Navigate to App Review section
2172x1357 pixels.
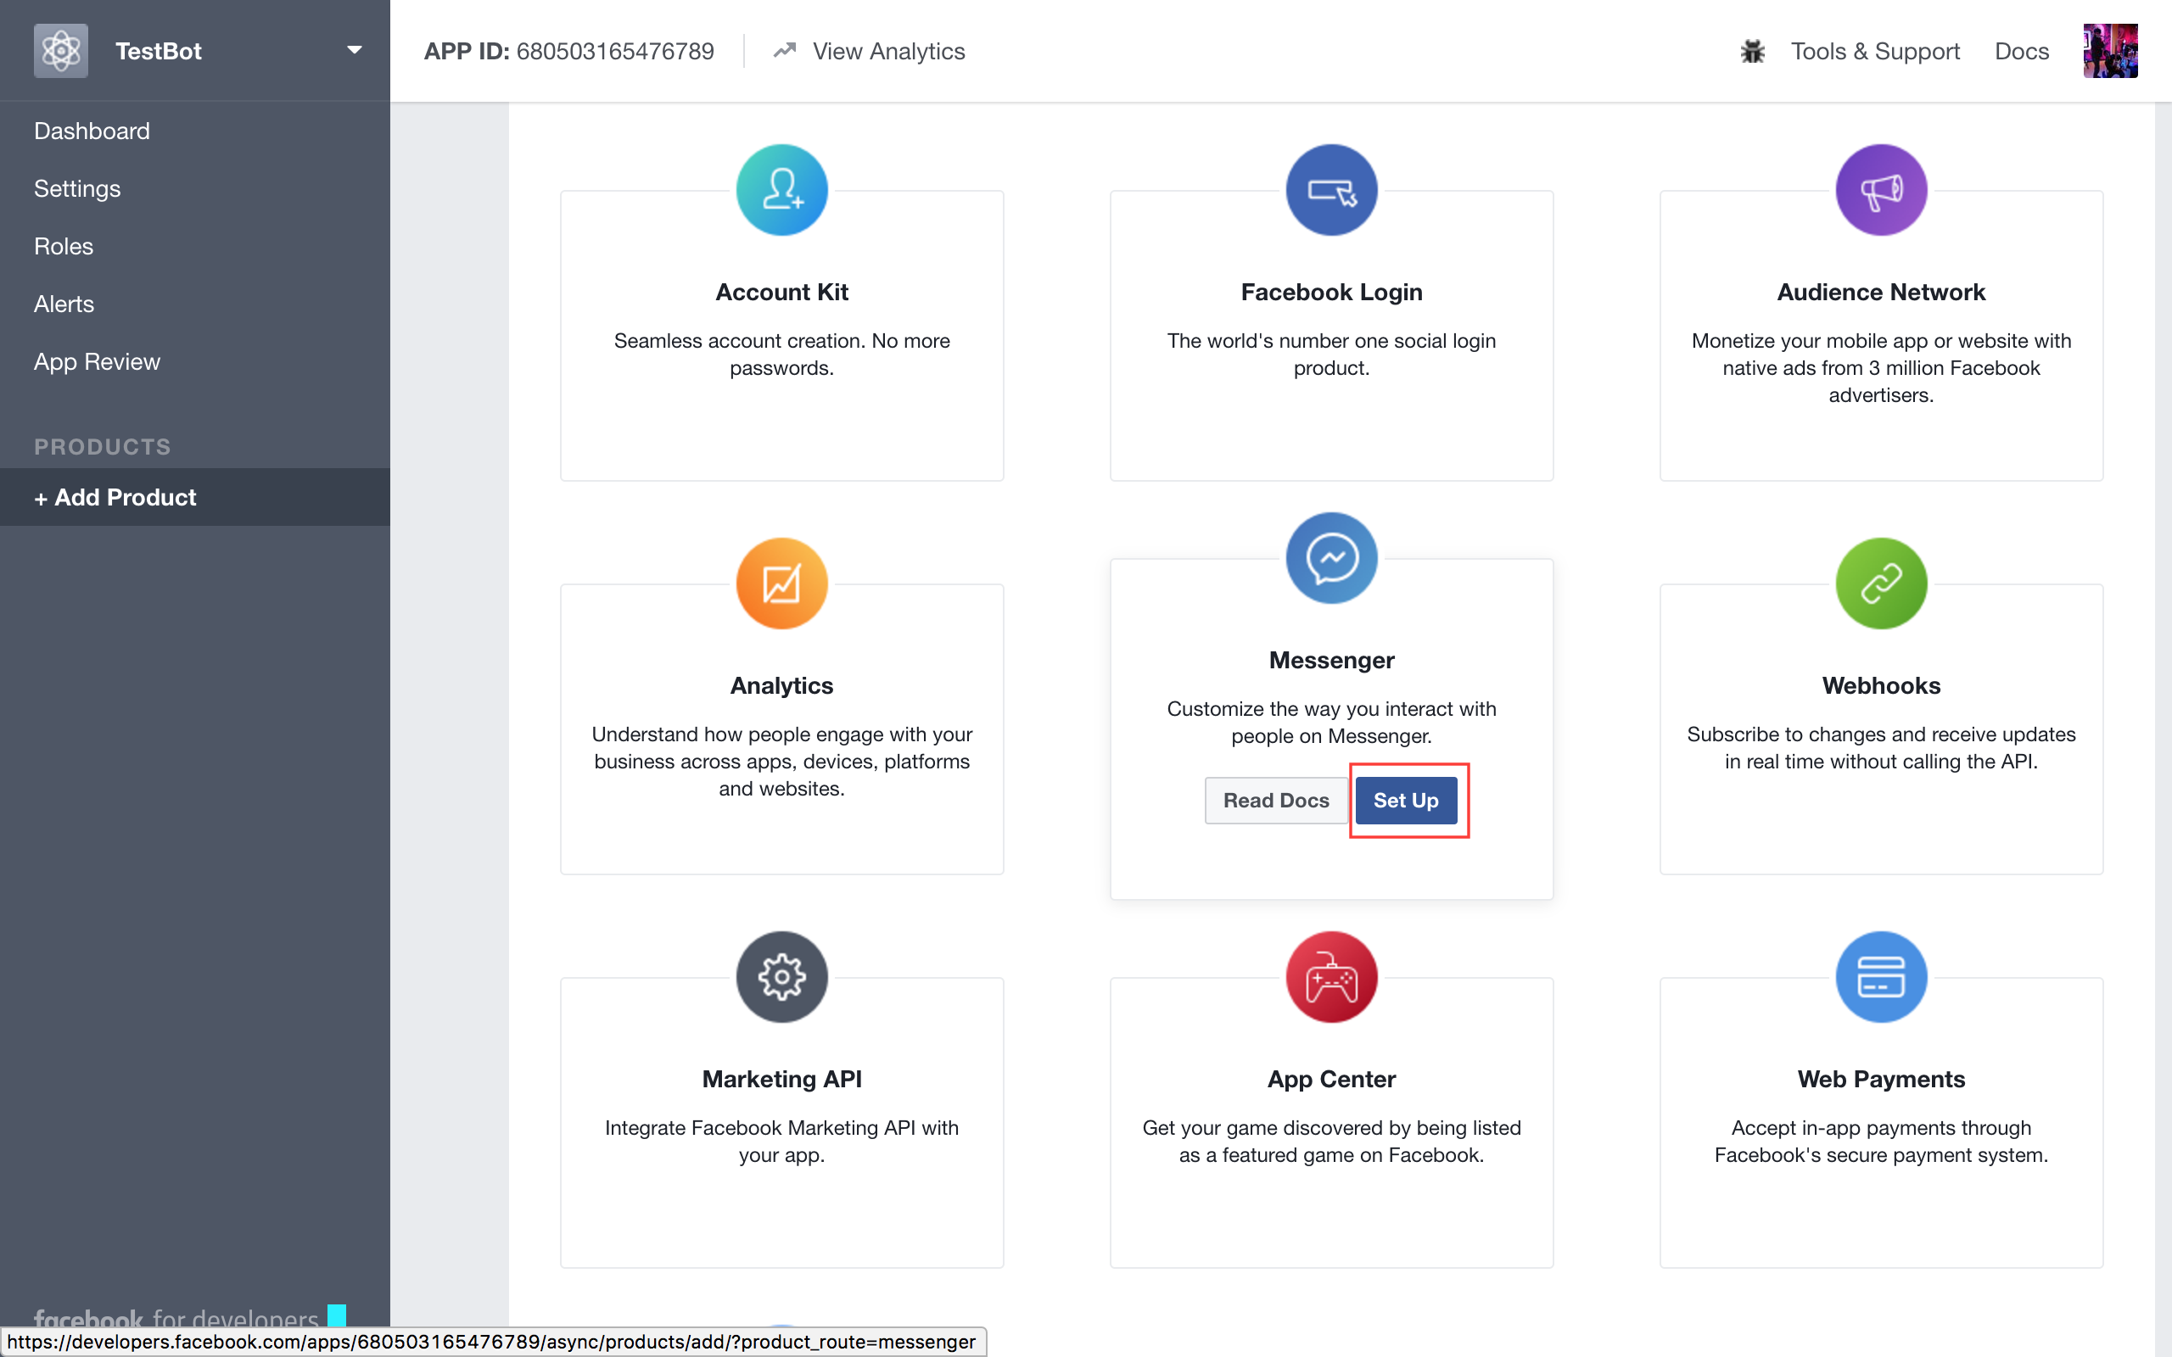97,361
